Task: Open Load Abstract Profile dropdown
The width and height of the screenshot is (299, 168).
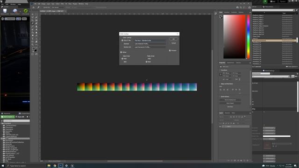Action: pos(150,44)
